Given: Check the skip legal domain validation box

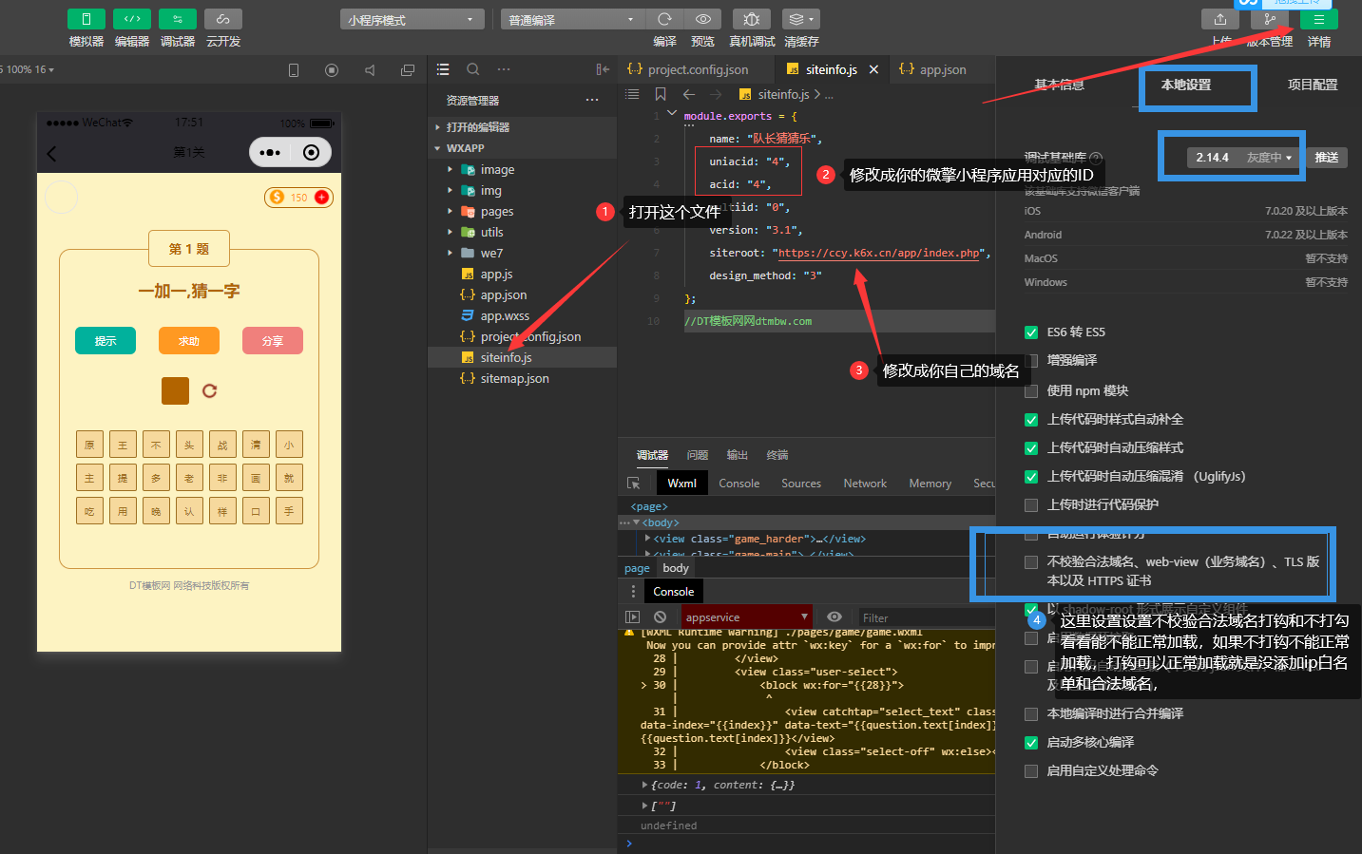Looking at the screenshot, I should coord(1031,562).
